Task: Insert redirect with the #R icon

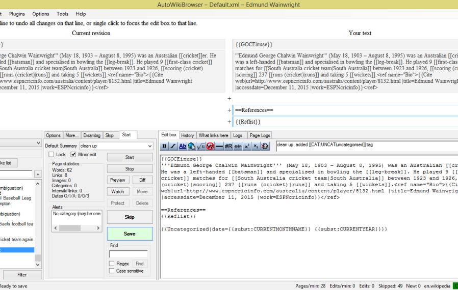Action: point(228,146)
